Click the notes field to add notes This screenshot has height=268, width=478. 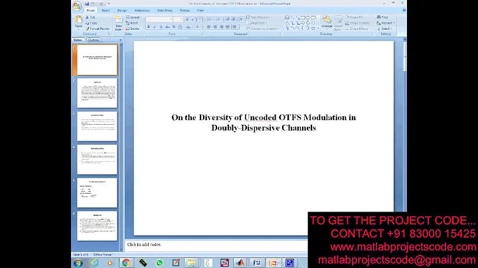[x=216, y=245]
